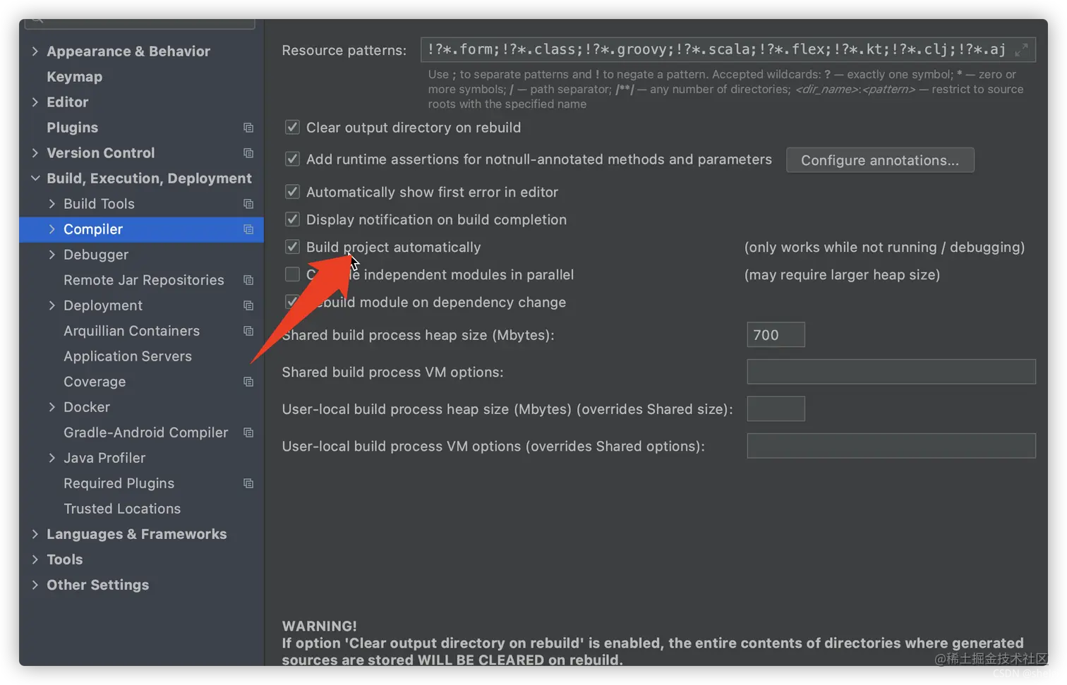Enable Compile independent modules in parallel
Image resolution: width=1067 pixels, height=685 pixels.
(x=292, y=274)
